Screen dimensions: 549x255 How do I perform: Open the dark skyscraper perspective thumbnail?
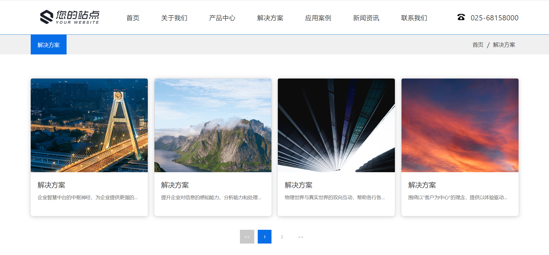(336, 125)
